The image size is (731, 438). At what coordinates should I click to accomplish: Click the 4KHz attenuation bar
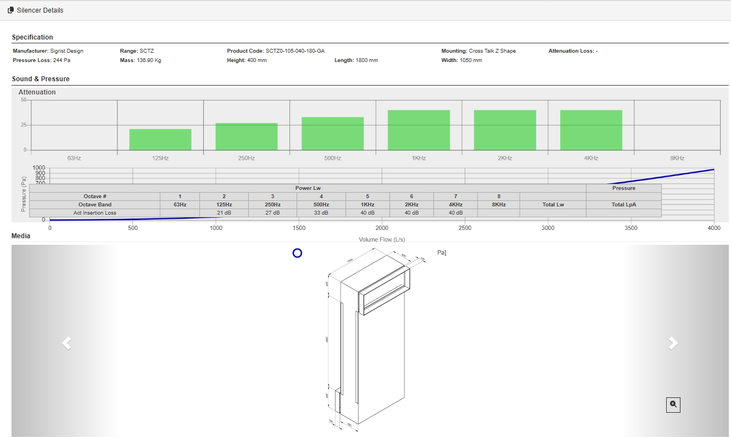pyautogui.click(x=591, y=131)
